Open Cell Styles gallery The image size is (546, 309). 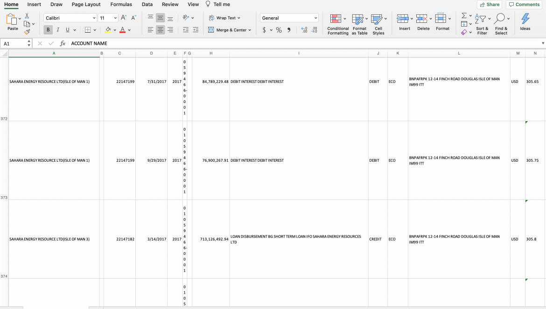(x=378, y=24)
